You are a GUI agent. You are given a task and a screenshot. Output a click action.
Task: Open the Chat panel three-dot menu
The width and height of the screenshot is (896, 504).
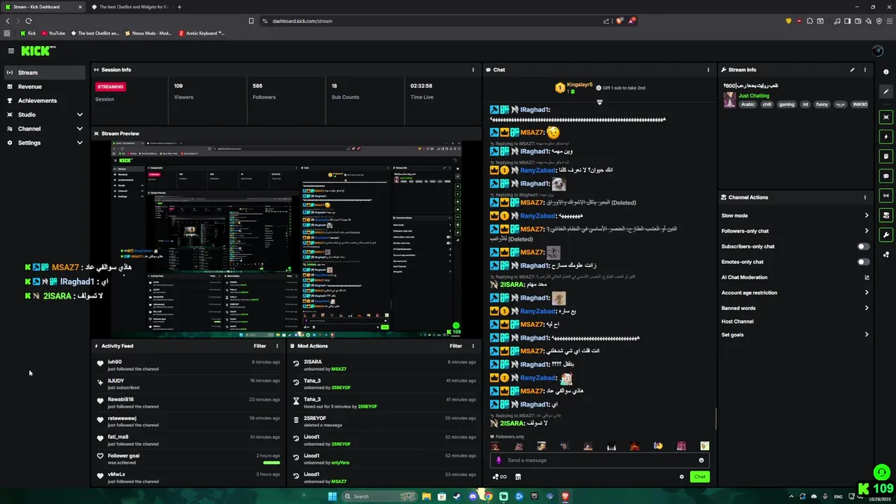[x=708, y=70]
